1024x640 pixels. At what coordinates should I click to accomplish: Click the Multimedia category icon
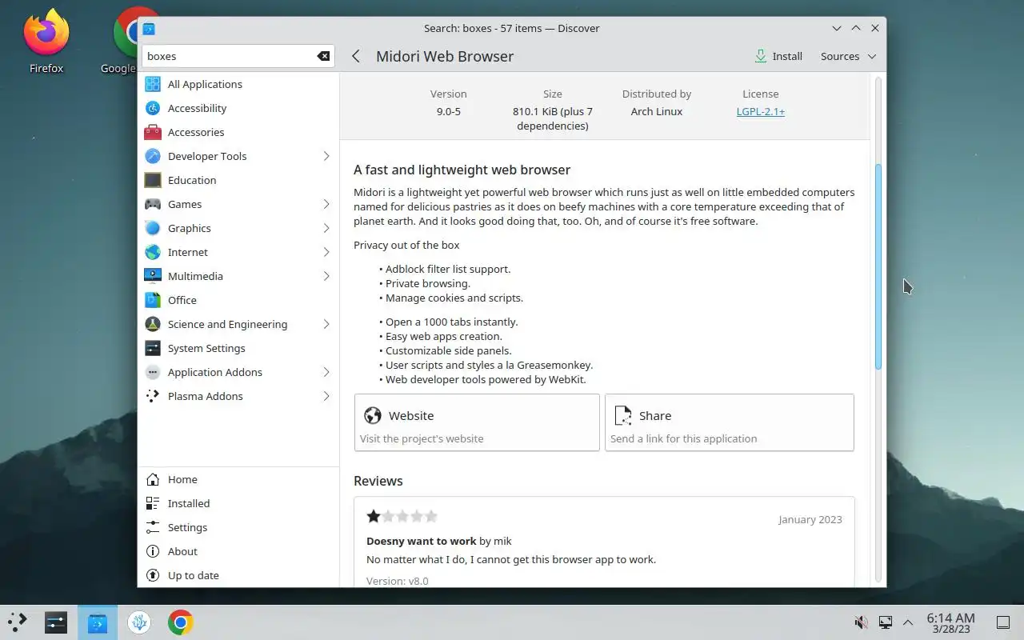153,276
